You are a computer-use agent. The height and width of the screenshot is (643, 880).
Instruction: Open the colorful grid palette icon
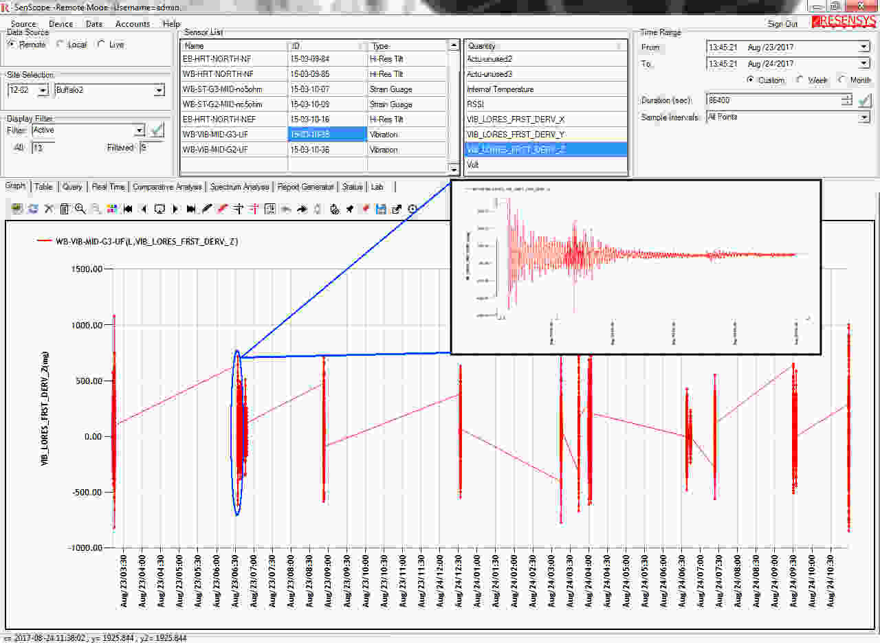(x=112, y=208)
